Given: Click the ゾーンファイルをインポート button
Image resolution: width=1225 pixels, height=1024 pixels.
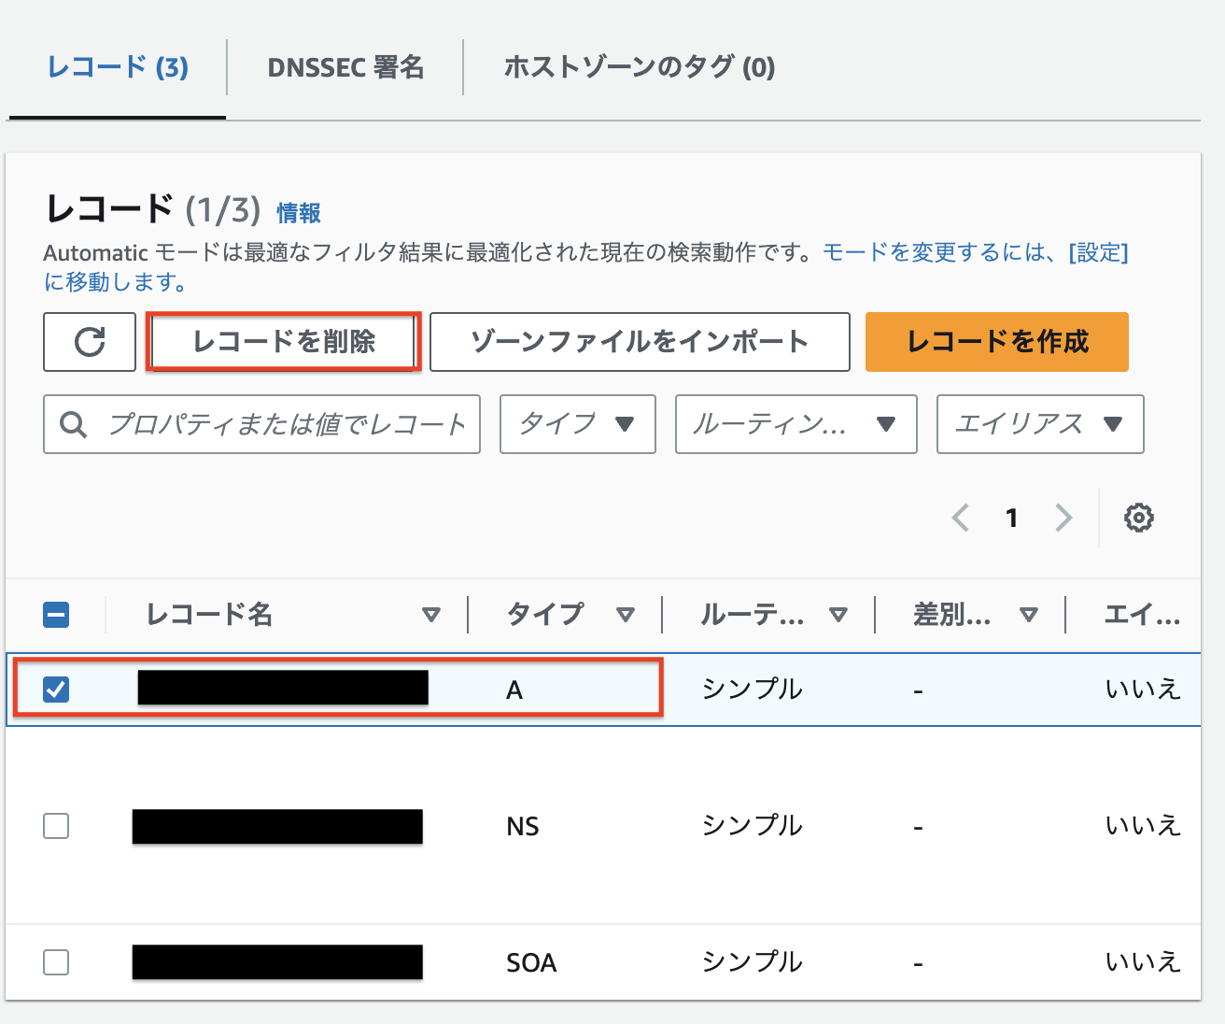Looking at the screenshot, I should 639,342.
